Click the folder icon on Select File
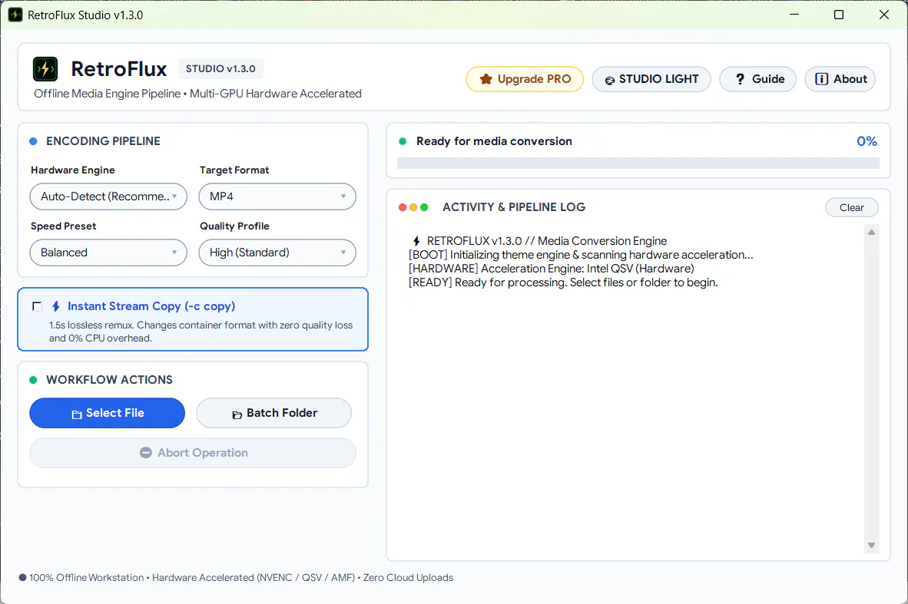This screenshot has height=604, width=908. click(x=77, y=414)
